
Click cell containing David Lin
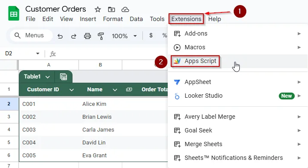click(100, 142)
